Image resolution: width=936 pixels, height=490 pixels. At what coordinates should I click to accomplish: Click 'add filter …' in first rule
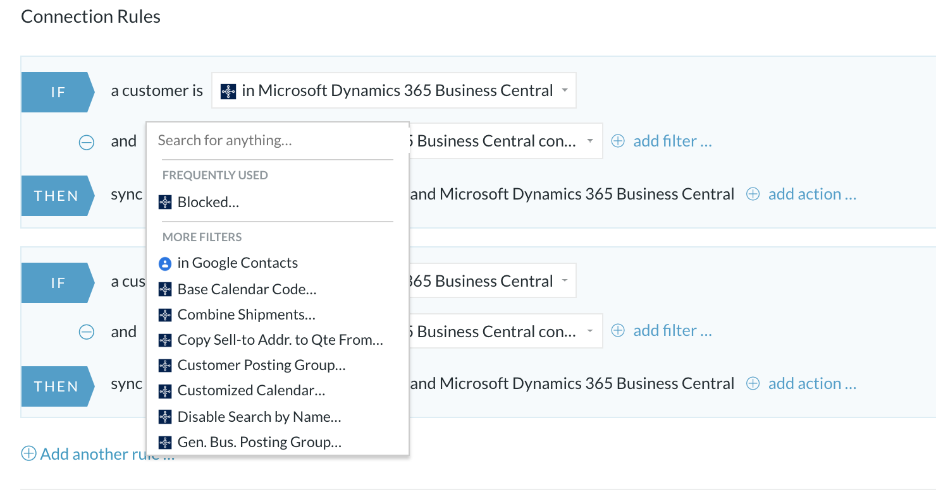[672, 141]
